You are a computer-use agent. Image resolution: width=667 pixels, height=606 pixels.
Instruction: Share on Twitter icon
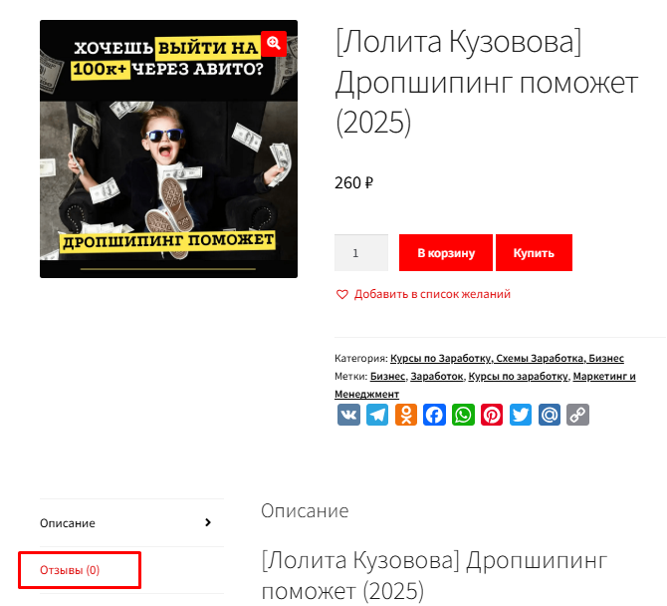(x=521, y=415)
